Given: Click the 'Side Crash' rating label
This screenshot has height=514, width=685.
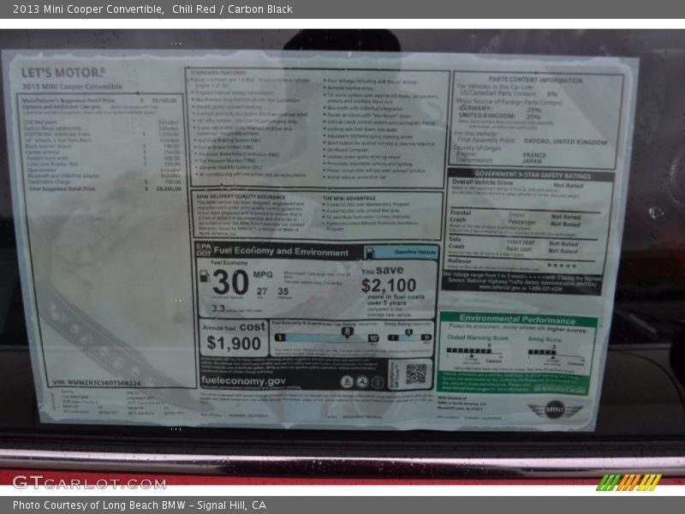Looking at the screenshot, I should pyautogui.click(x=456, y=242).
